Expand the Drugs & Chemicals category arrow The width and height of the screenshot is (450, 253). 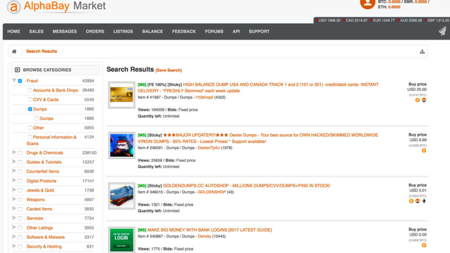[x=14, y=152]
